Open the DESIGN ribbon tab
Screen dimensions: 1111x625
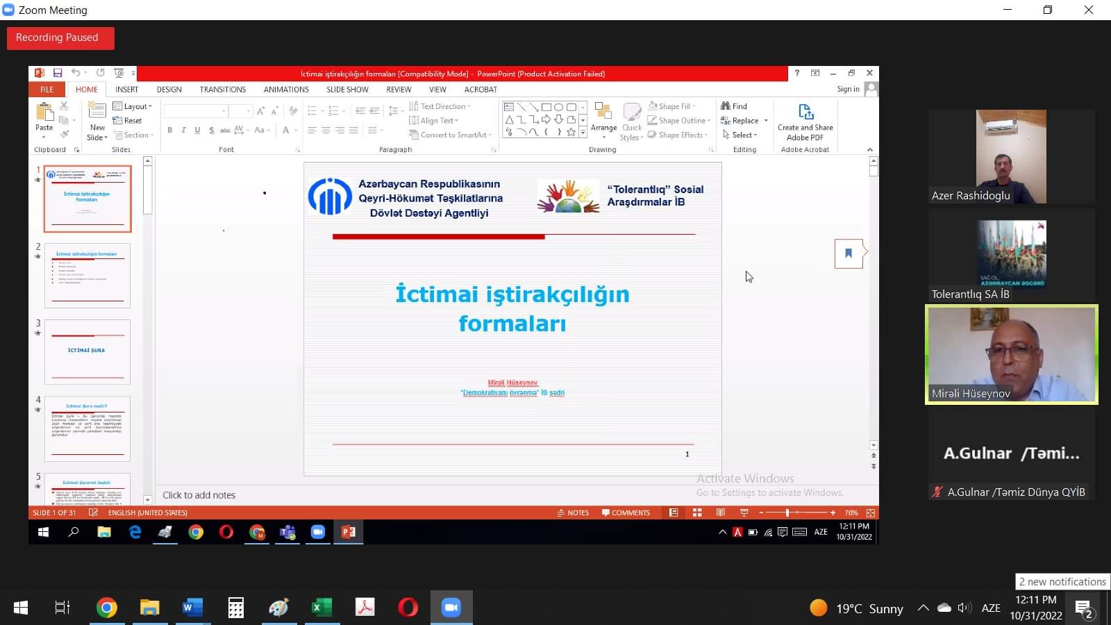point(169,90)
